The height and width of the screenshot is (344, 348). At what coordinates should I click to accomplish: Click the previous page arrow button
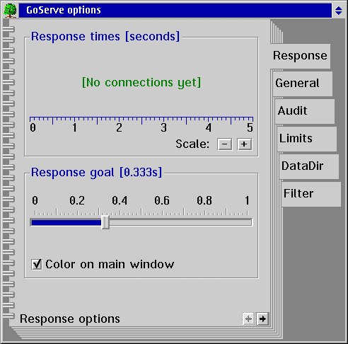coord(248,319)
